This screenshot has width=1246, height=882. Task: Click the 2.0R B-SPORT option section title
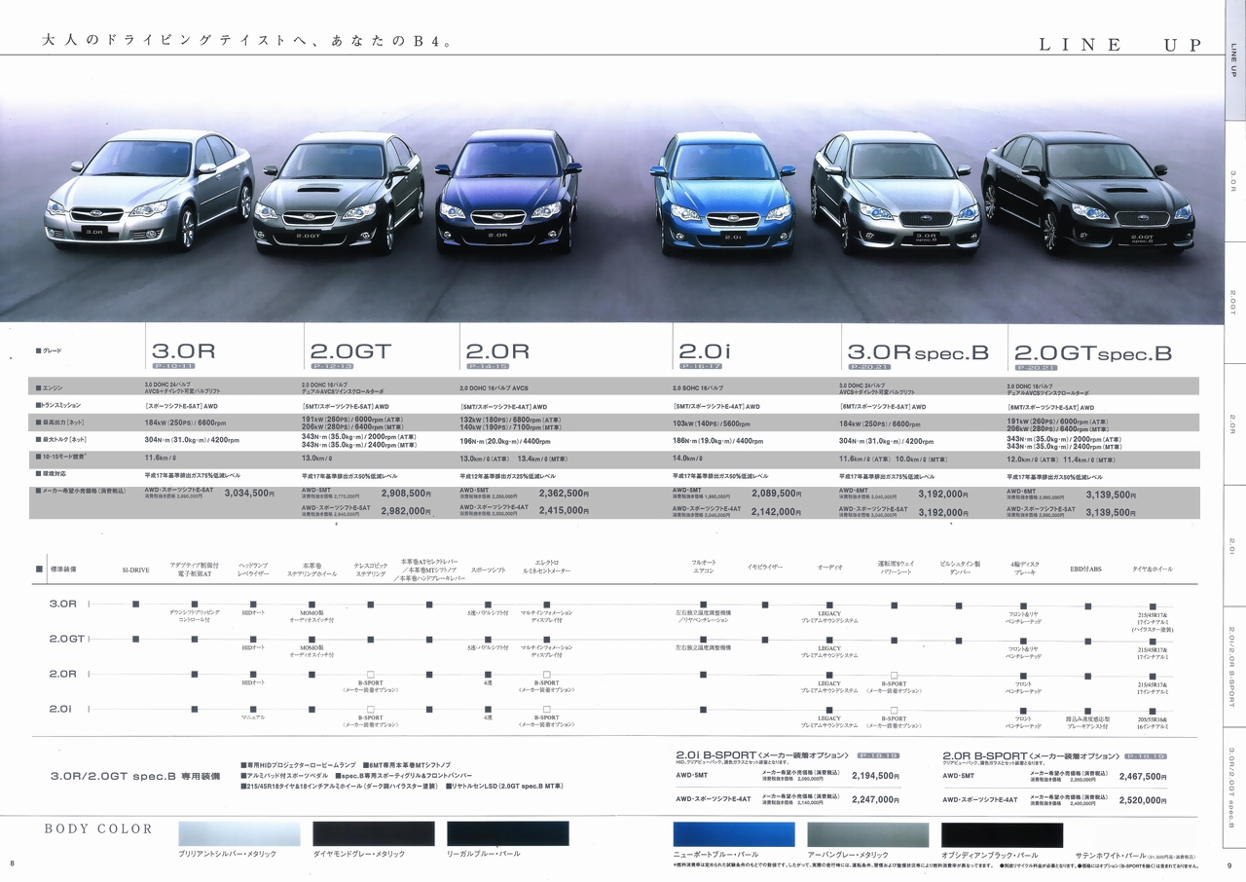point(1031,754)
